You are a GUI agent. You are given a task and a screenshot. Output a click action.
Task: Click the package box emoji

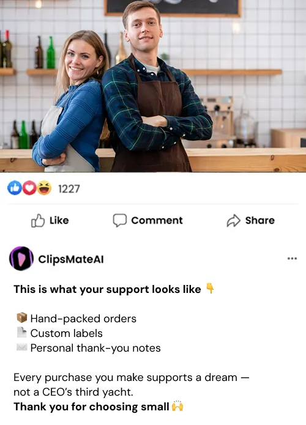21,317
